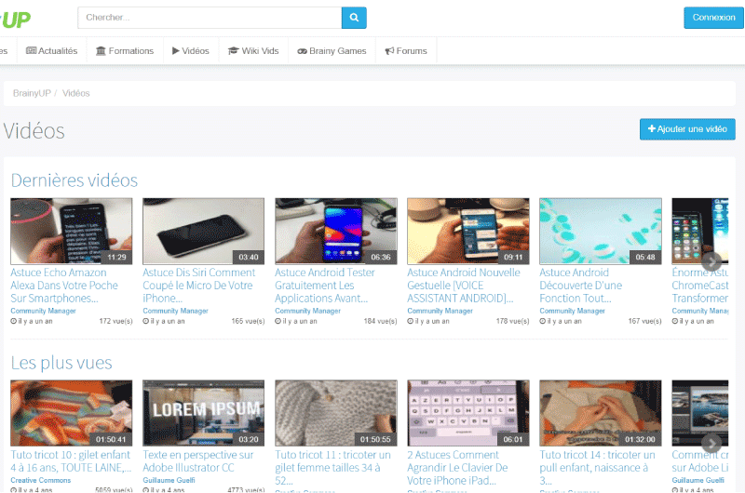Open the Android Tester thumbnail (06:36)
Image resolution: width=745 pixels, height=493 pixels.
[x=336, y=231]
